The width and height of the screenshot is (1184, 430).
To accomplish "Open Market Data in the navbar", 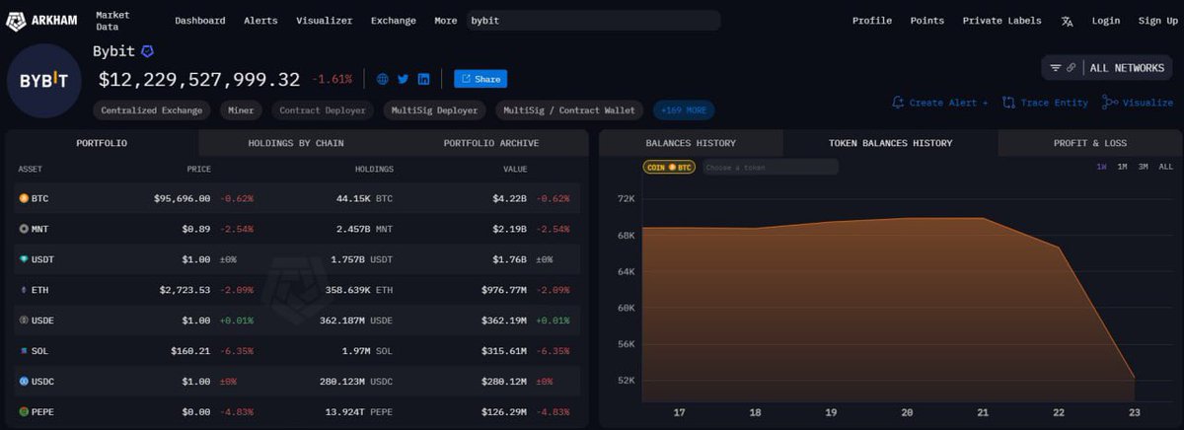I will pyautogui.click(x=114, y=21).
